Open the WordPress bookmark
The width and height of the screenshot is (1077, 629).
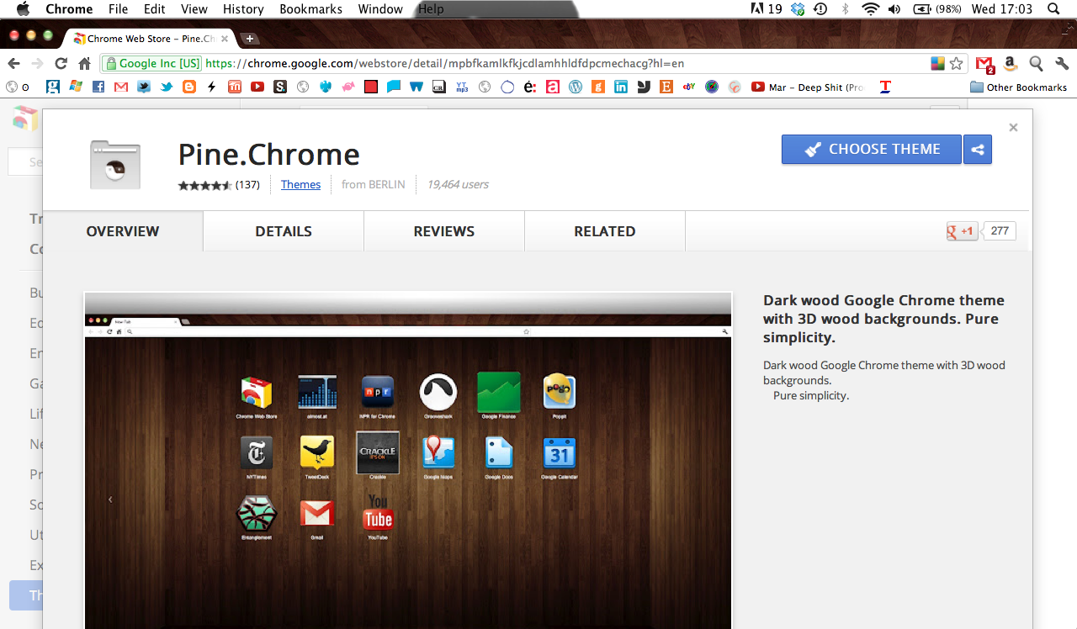tap(576, 87)
